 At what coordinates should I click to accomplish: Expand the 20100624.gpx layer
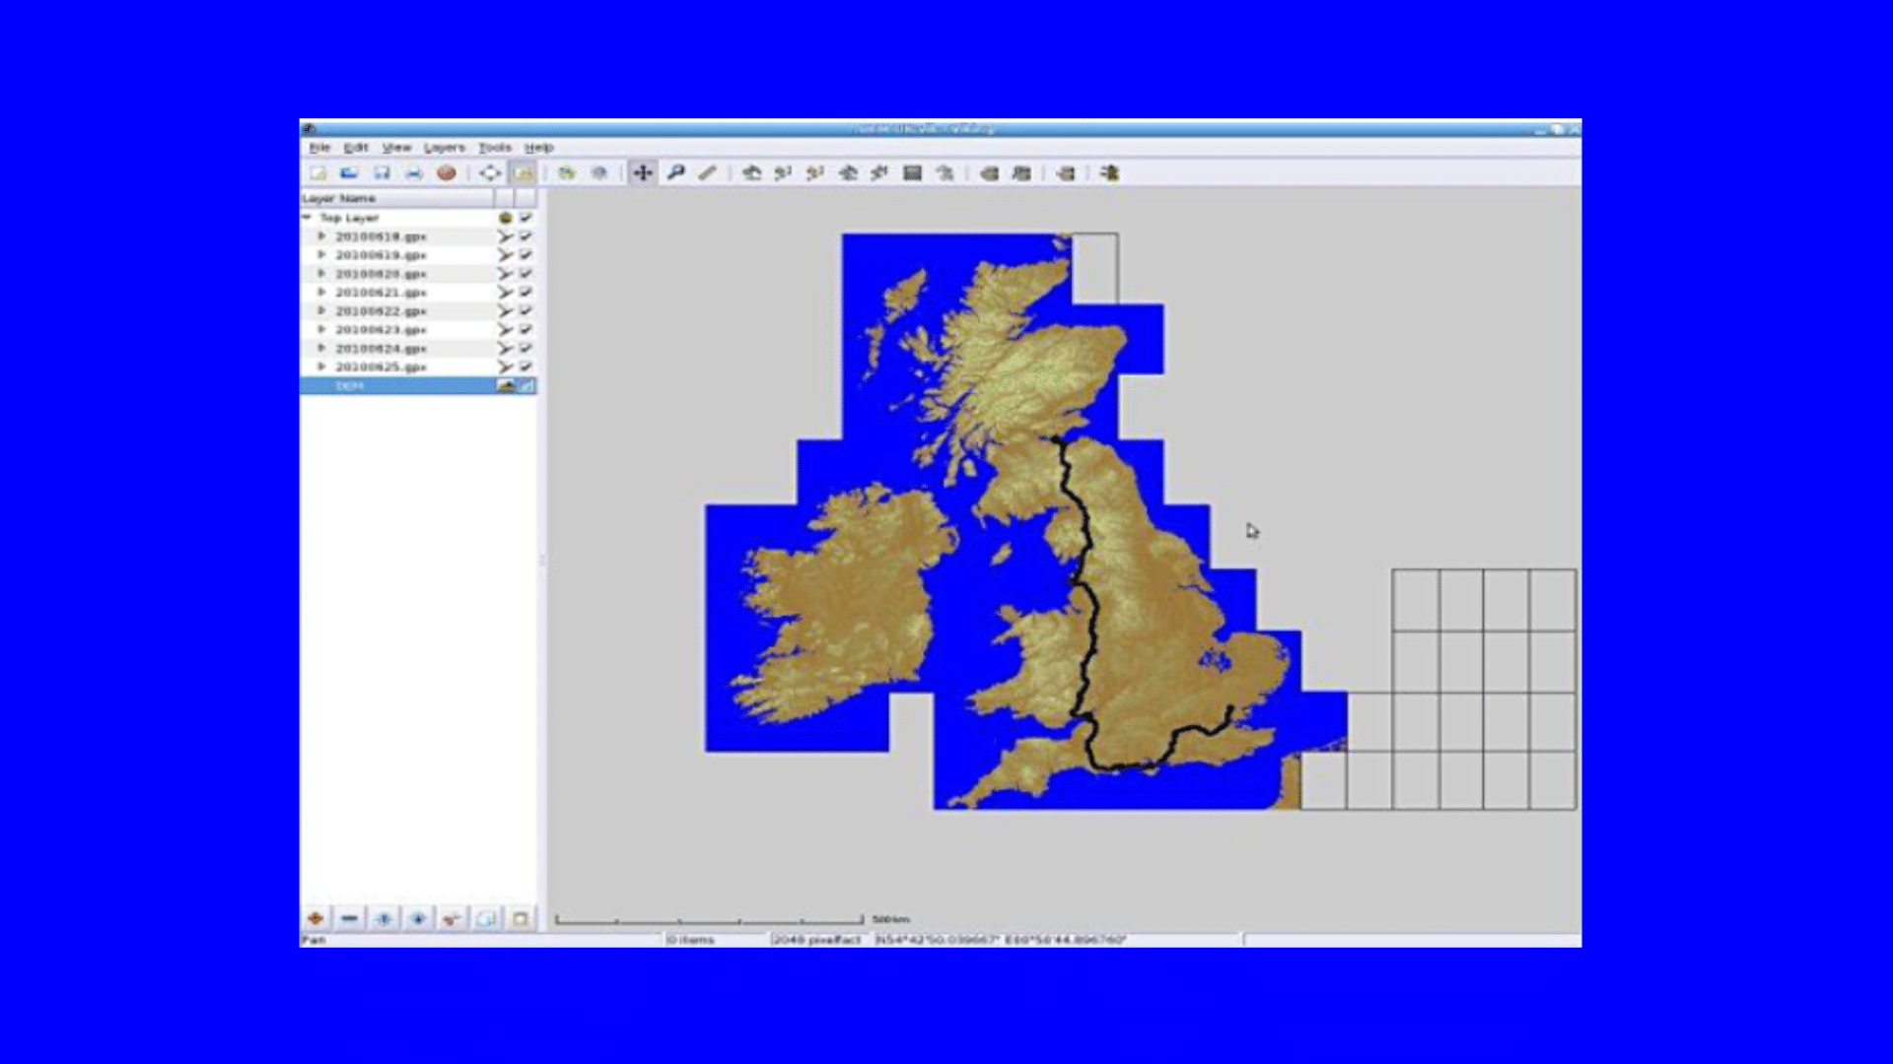tap(321, 349)
